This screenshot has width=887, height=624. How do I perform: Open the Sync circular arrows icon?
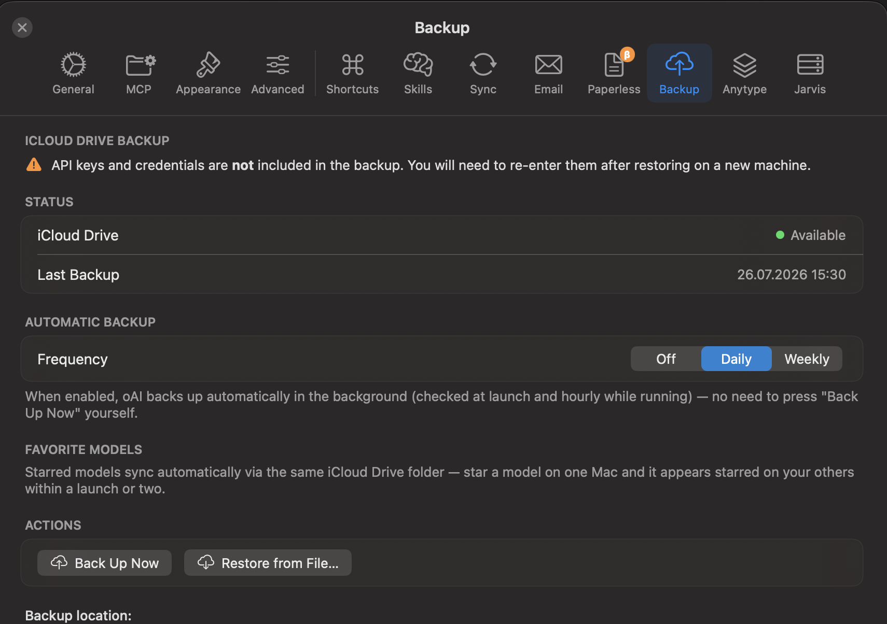(483, 65)
